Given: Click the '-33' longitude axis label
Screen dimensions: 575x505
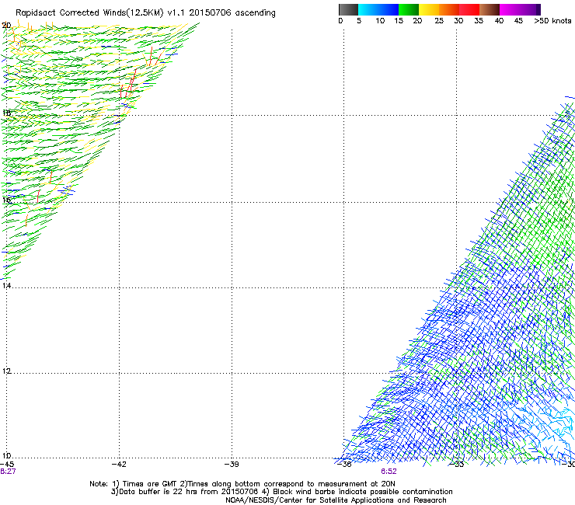Looking at the screenshot, I should (x=457, y=465).
